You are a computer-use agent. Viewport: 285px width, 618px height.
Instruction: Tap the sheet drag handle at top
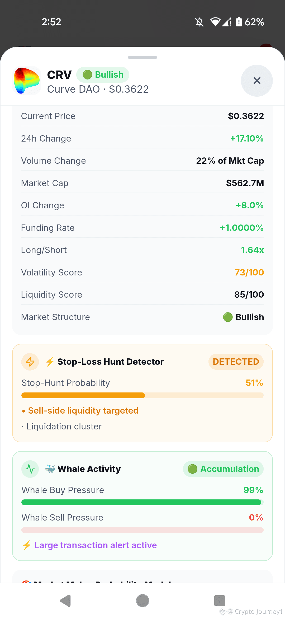point(142,57)
